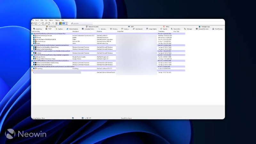Screen dimensions: 256x144
Task: Uncheck the Discord autorun entry
Action: pyautogui.click(x=34, y=37)
